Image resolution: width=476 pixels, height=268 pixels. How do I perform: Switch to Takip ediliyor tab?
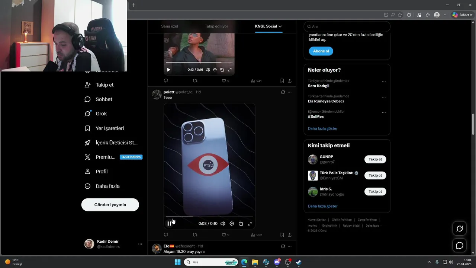click(216, 26)
